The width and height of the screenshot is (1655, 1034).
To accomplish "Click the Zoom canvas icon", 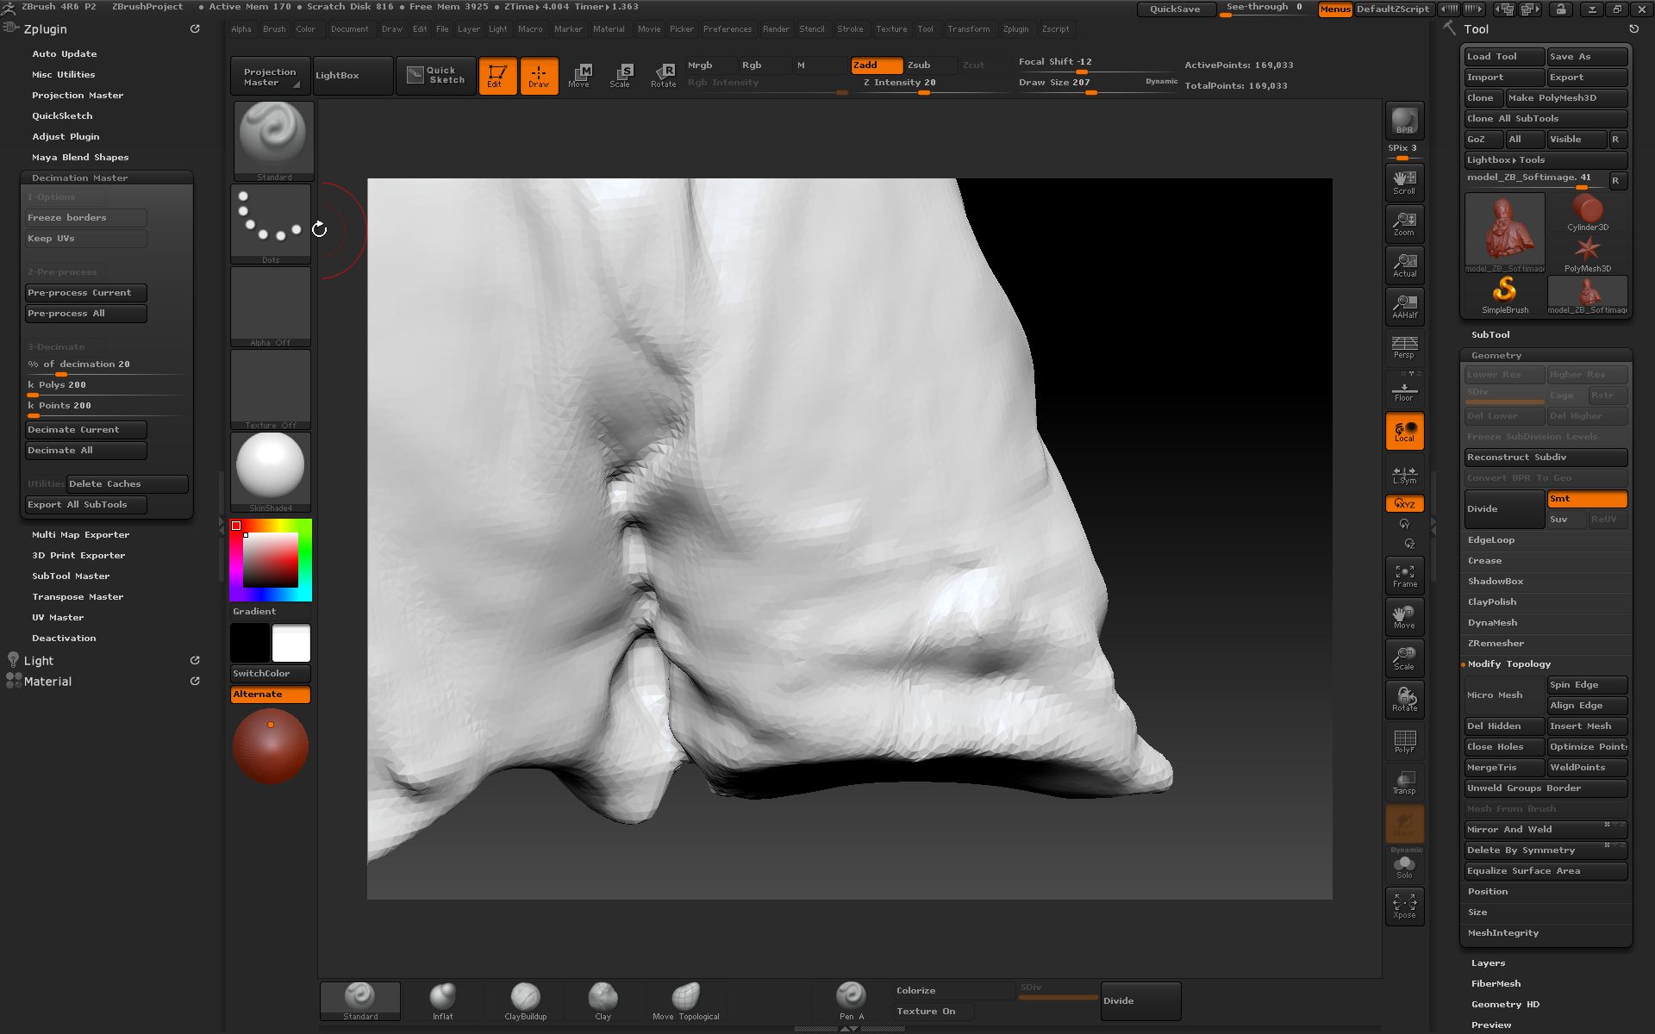I will pos(1404,223).
